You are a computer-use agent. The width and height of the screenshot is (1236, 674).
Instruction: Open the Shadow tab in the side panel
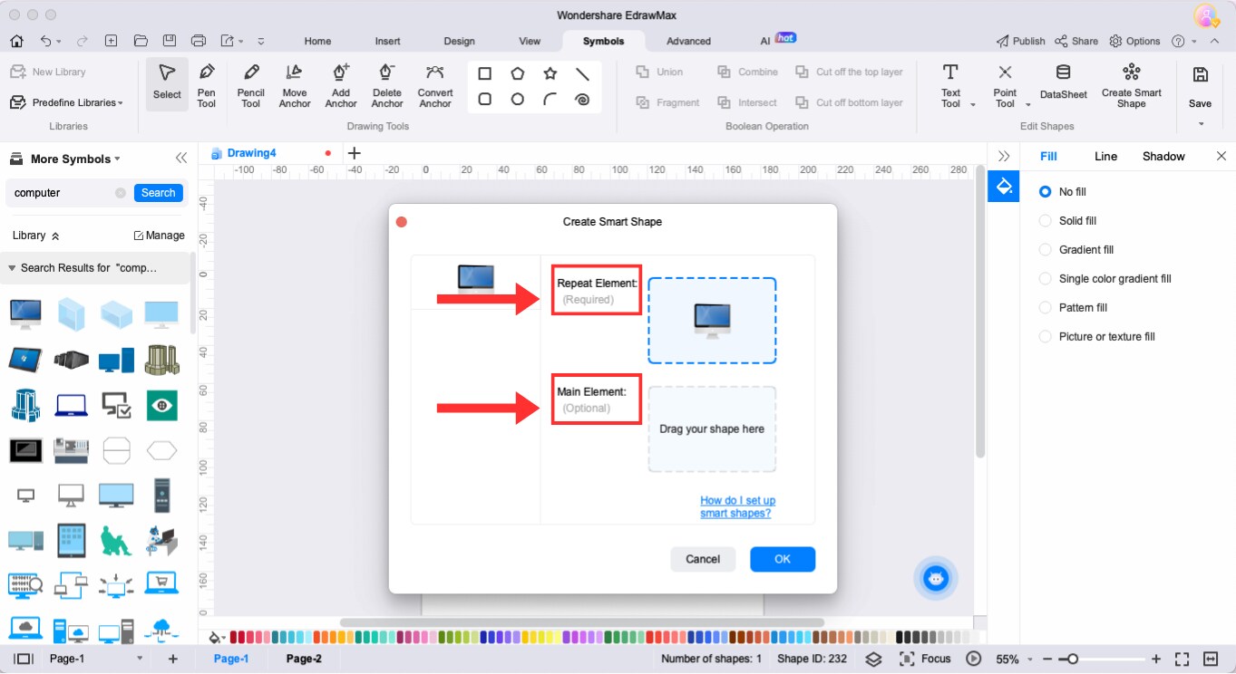[1163, 157]
